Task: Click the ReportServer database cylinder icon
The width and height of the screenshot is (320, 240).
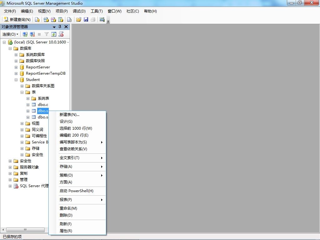Action: pos(22,67)
